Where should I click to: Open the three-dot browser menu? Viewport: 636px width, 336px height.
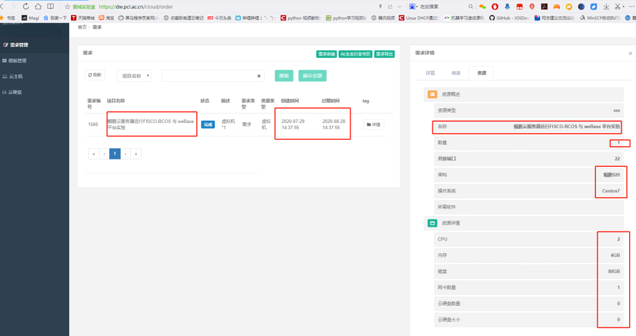pos(631,6)
